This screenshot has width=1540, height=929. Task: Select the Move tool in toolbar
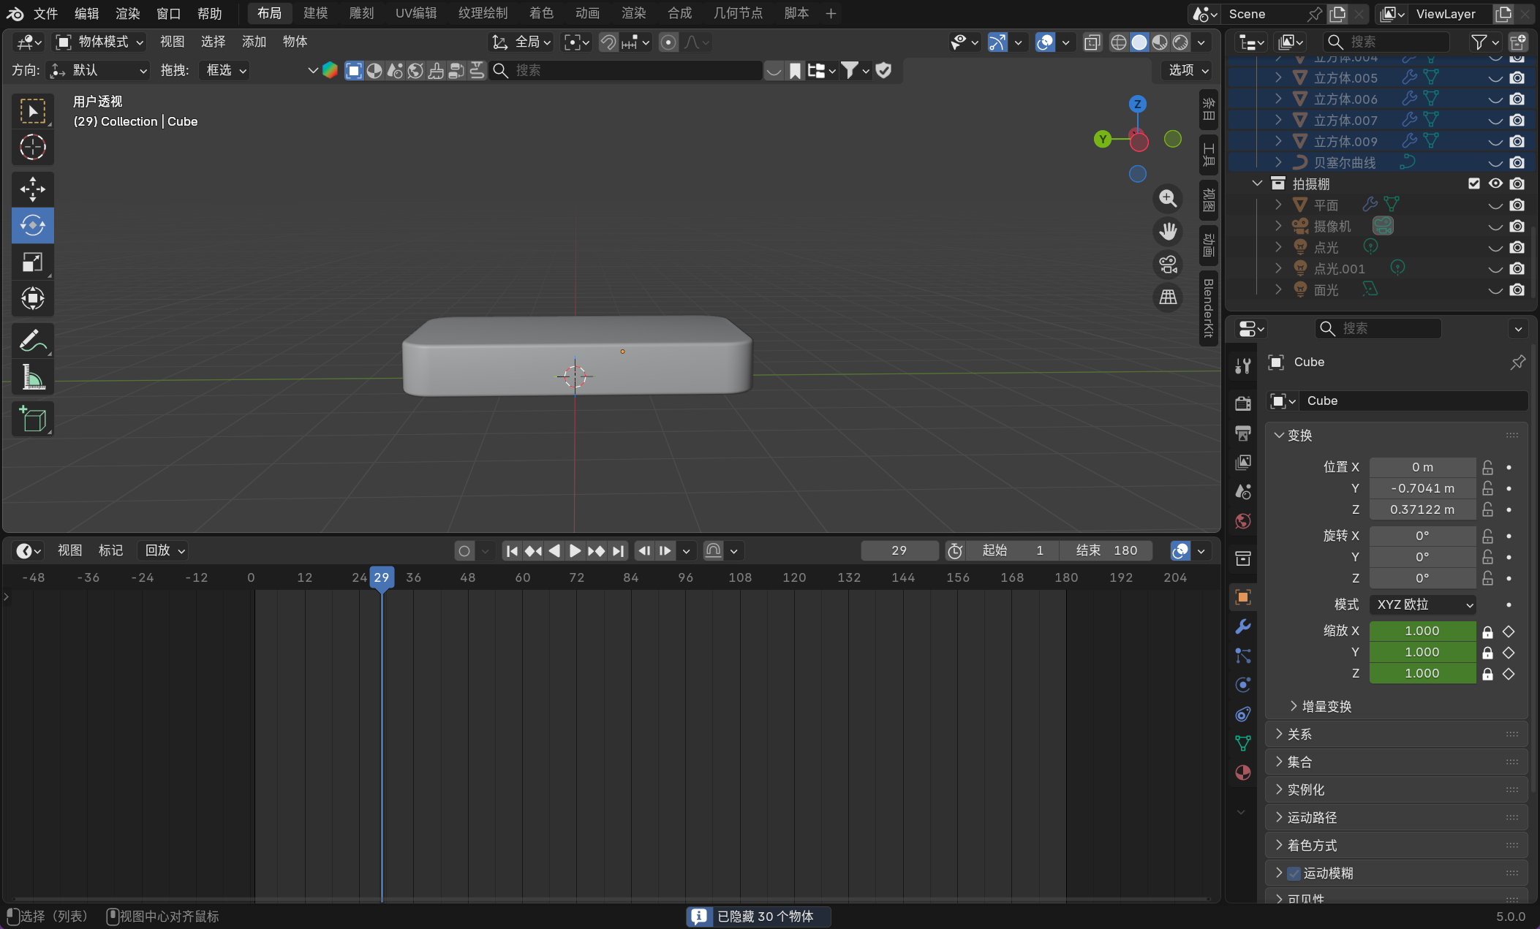[x=32, y=189]
